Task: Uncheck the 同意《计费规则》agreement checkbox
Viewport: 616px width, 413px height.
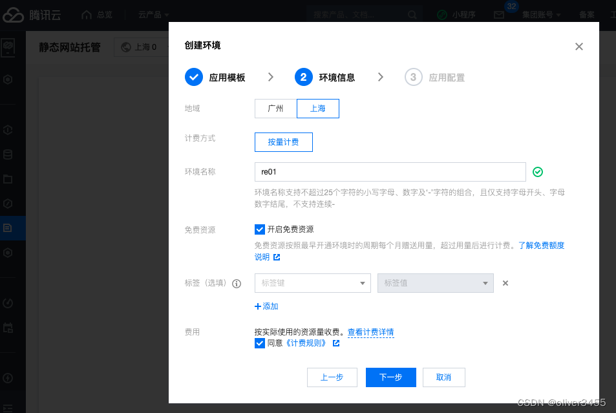Action: pyautogui.click(x=260, y=343)
